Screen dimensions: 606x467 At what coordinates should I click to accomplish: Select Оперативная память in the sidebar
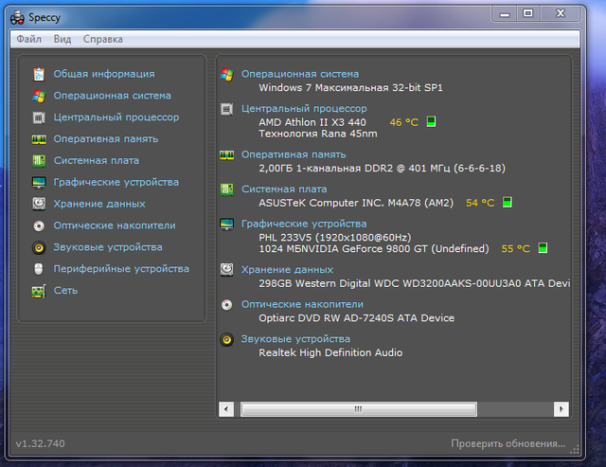(106, 139)
